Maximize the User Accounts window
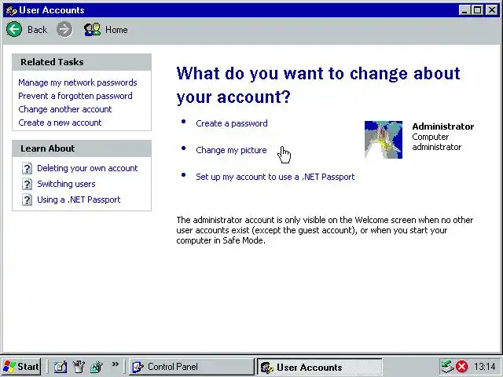This screenshot has height=377, width=503. (x=477, y=10)
